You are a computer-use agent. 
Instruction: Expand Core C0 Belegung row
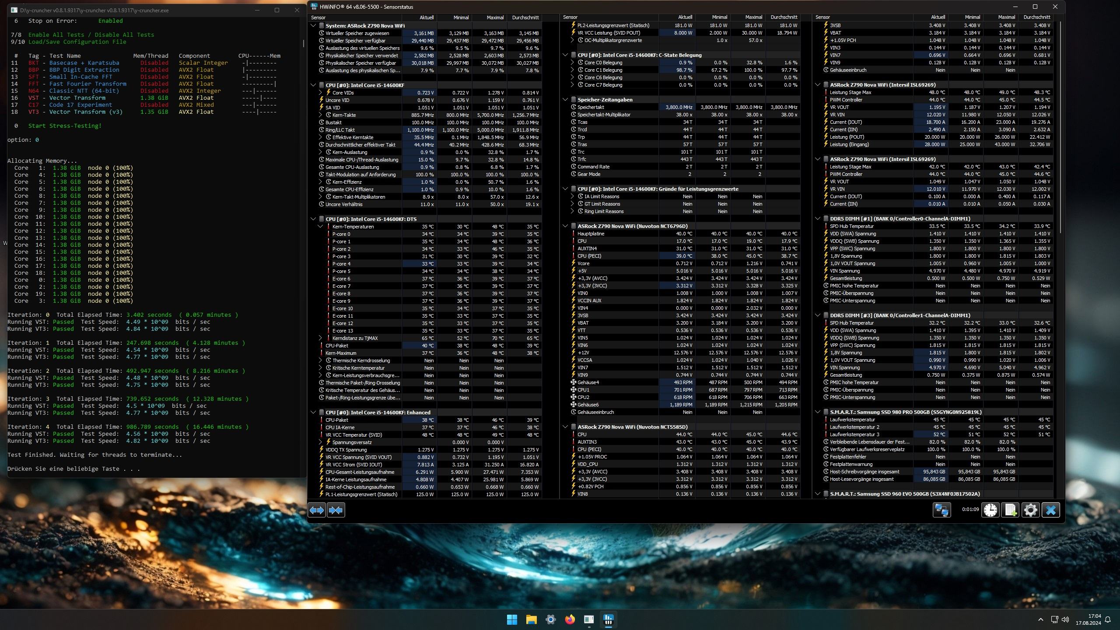coord(572,63)
